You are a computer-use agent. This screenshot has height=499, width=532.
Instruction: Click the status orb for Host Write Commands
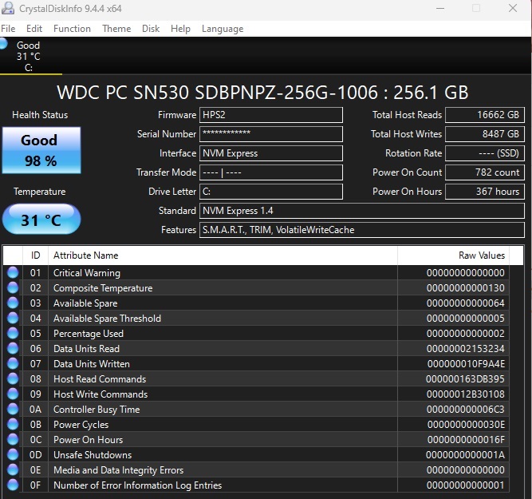point(13,394)
